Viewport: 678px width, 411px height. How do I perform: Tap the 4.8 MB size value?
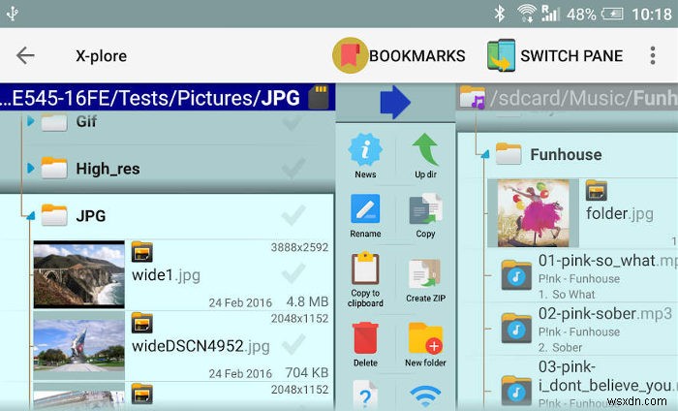tap(307, 301)
